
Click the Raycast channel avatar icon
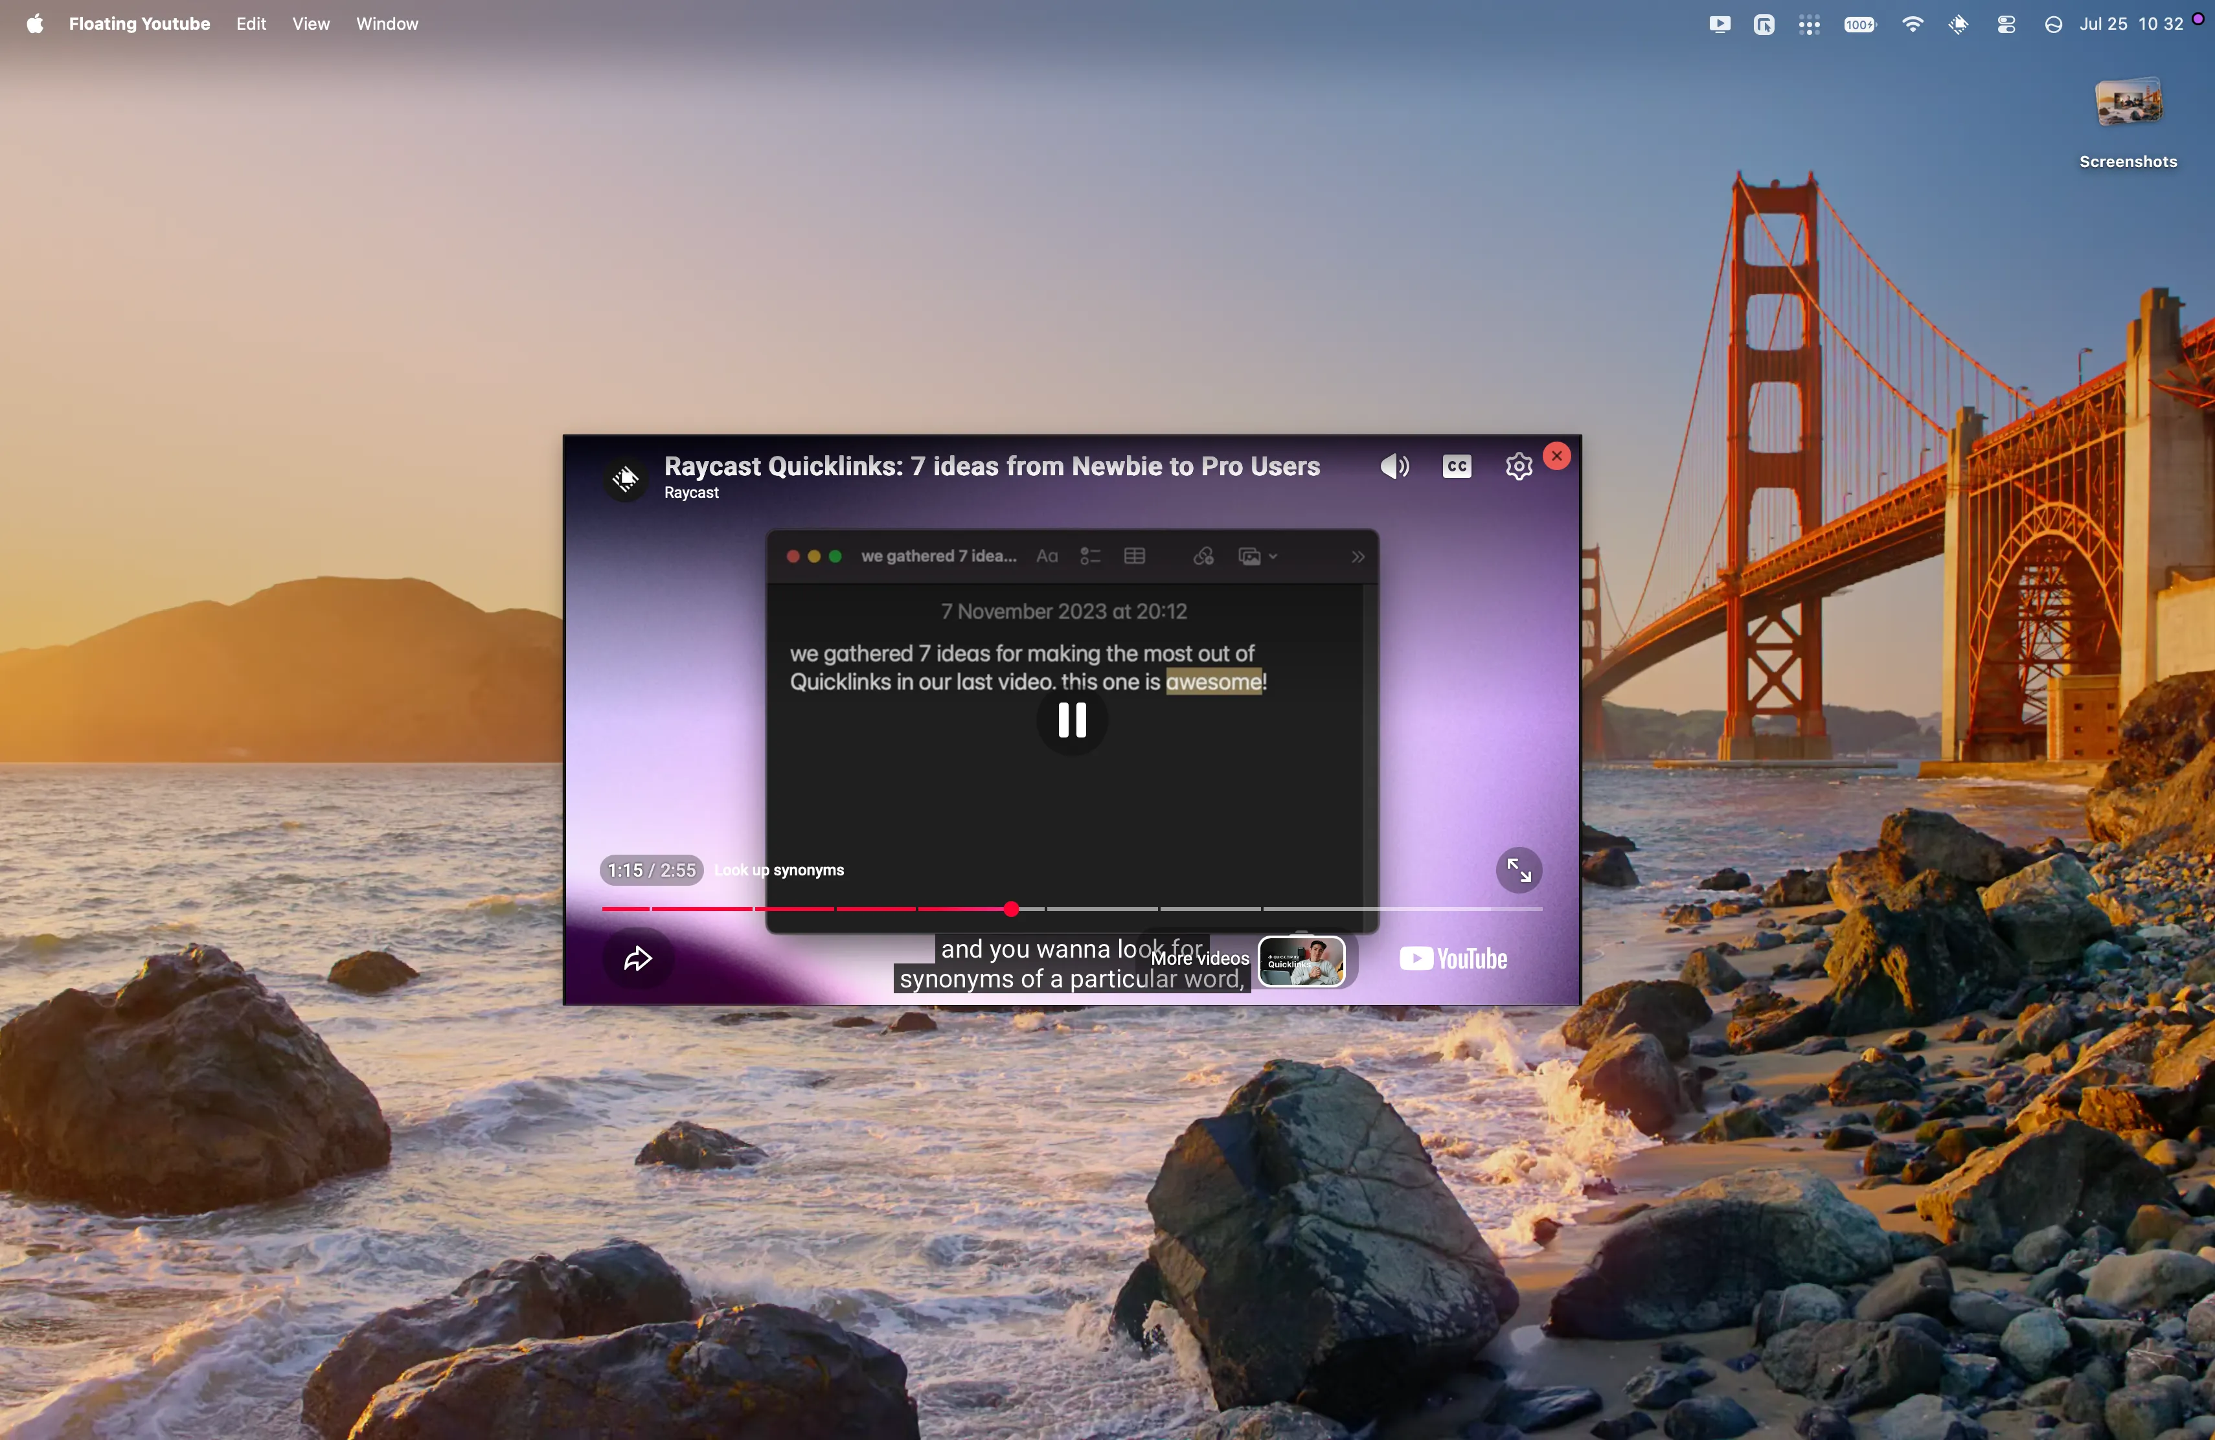coord(626,478)
